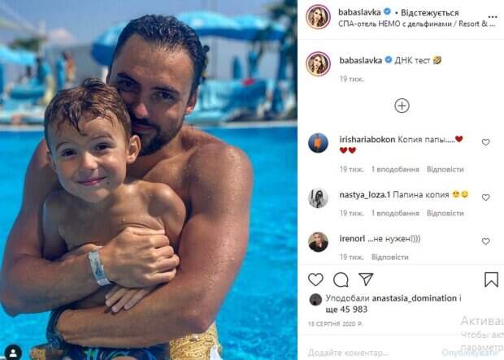Show tagged people icon on photo
Screen dimensions: 504x360
click(x=13, y=353)
